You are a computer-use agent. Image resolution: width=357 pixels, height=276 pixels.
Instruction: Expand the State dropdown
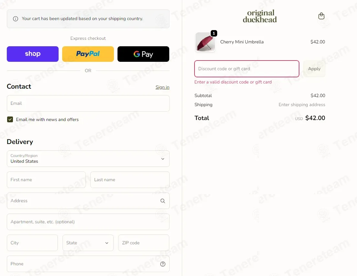[88, 243]
